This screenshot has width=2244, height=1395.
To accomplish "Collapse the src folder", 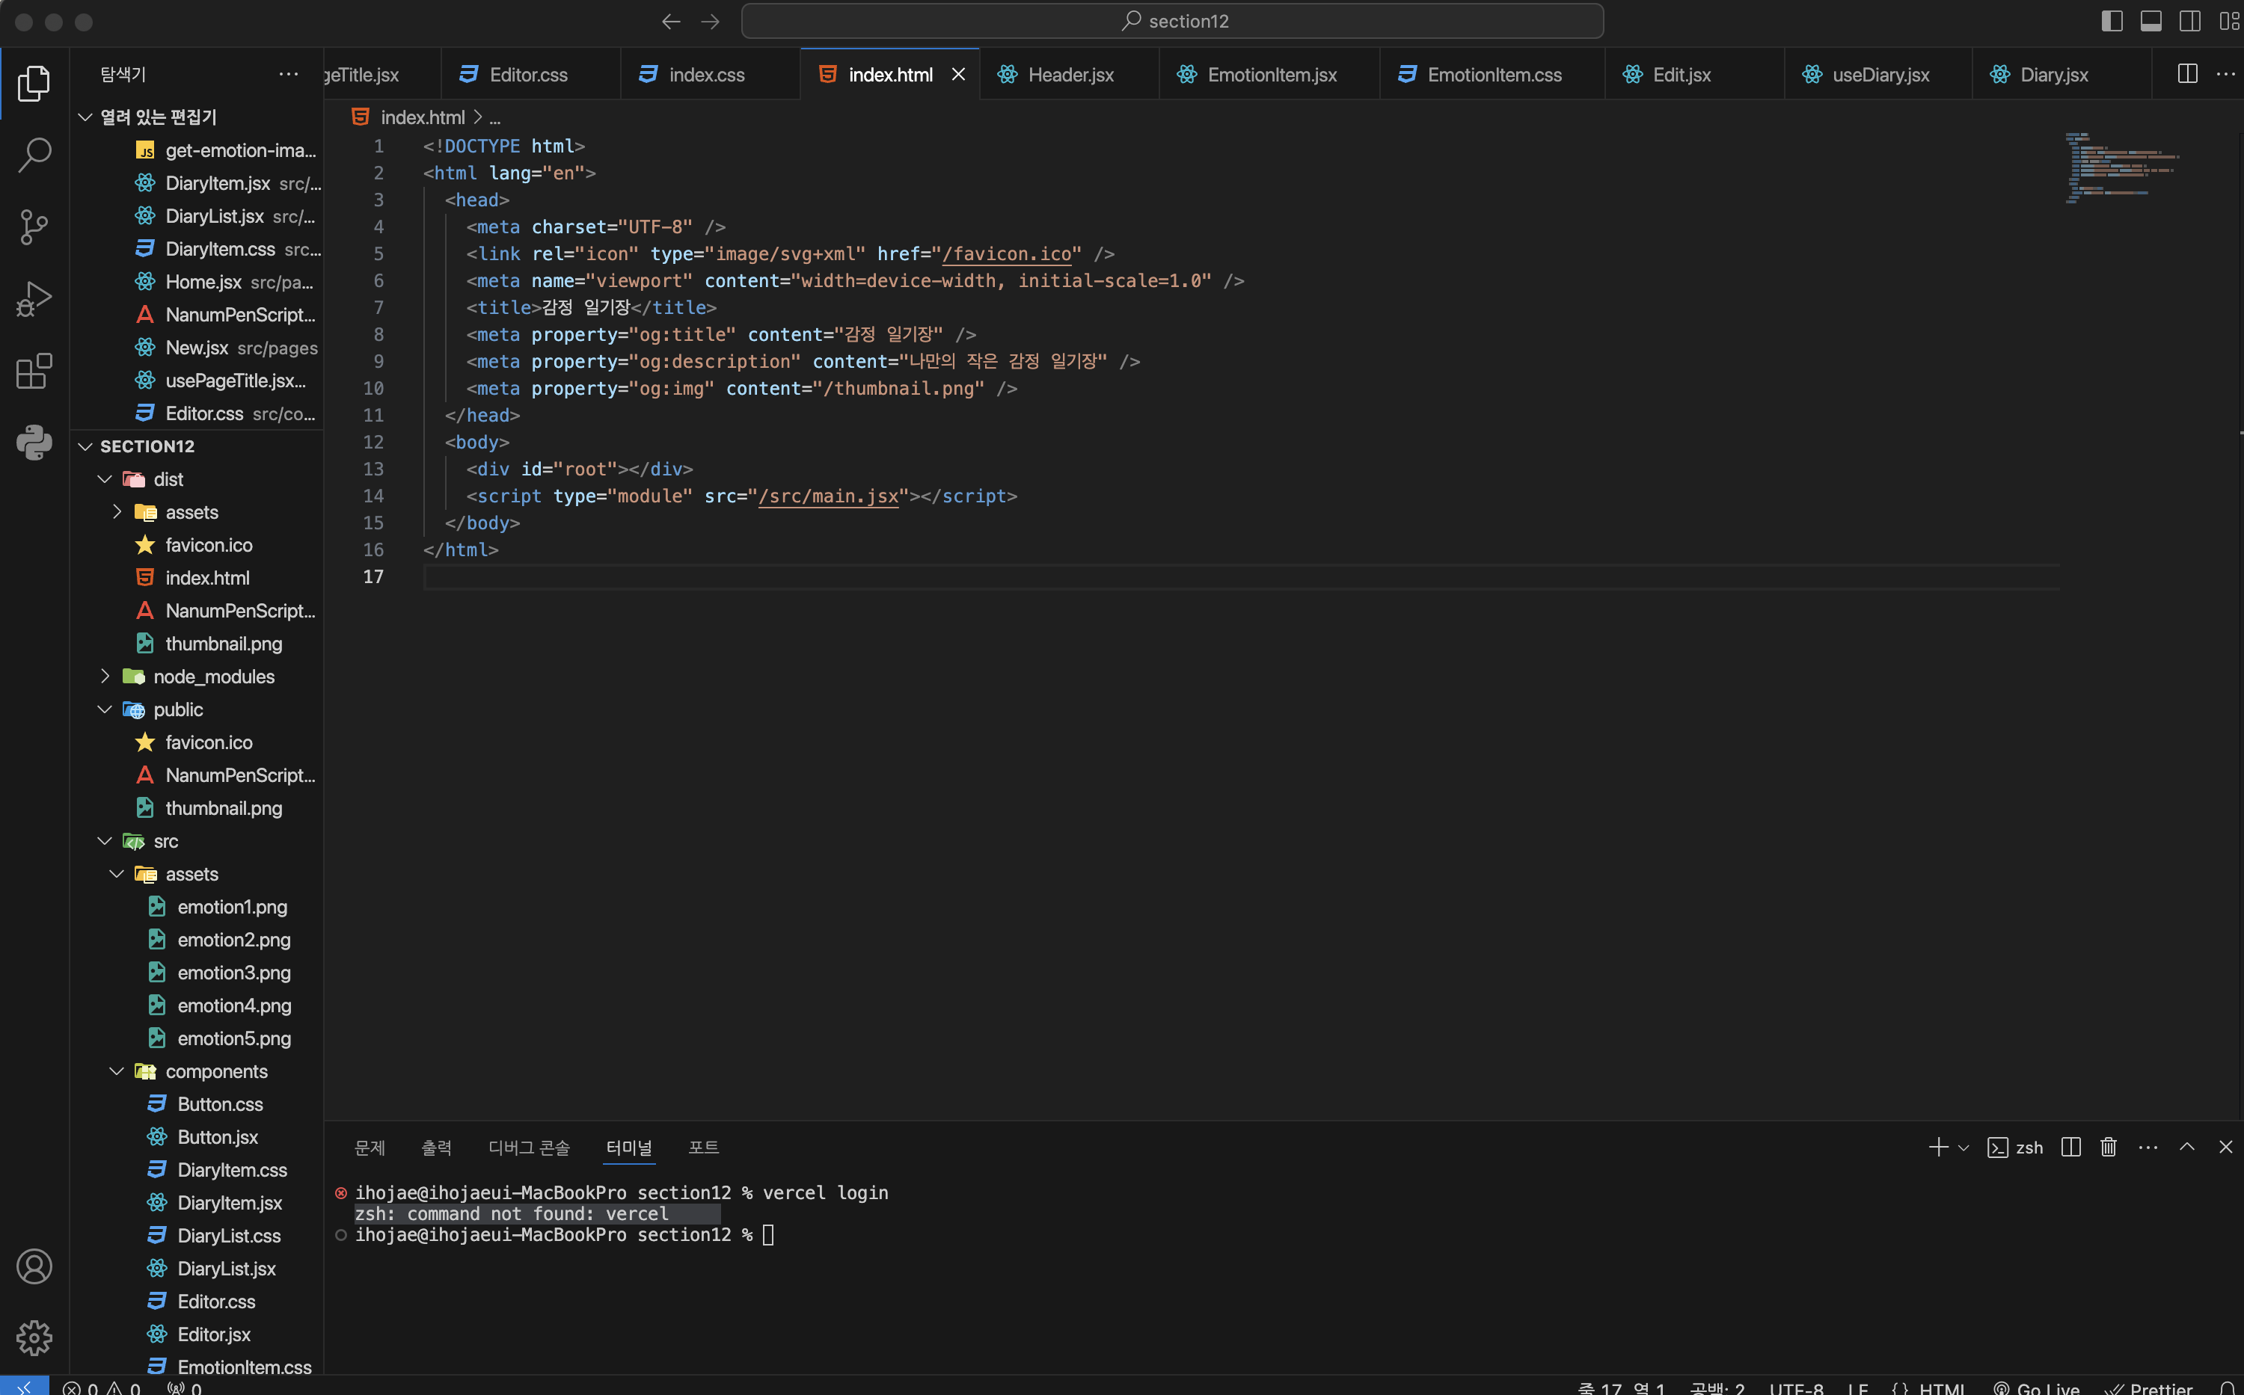I will [197, 842].
